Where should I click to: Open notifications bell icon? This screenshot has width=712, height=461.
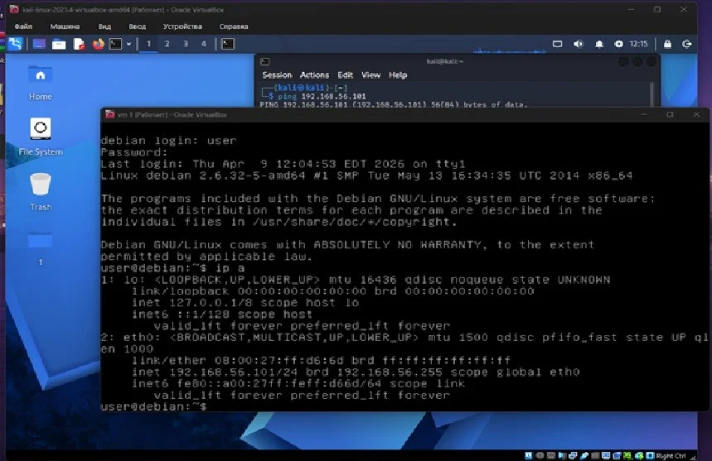click(599, 44)
